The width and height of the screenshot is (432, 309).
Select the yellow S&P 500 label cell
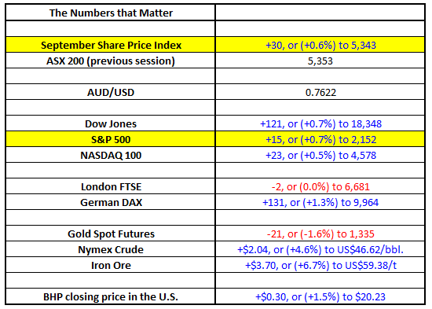click(x=111, y=139)
